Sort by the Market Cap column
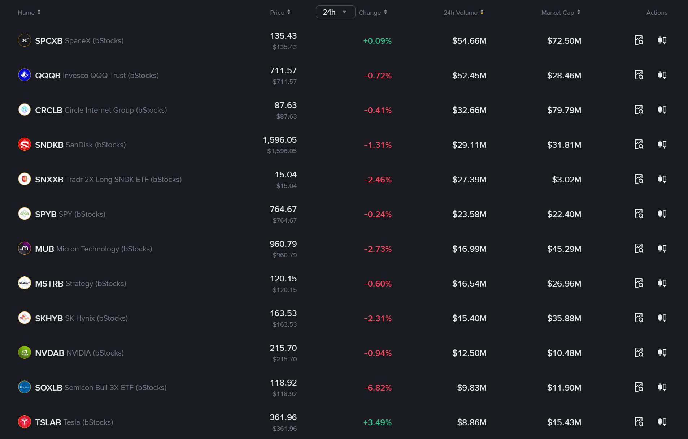688x439 pixels. pos(561,12)
